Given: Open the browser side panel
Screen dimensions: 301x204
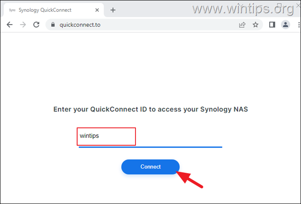Looking at the screenshot, I should (x=272, y=25).
